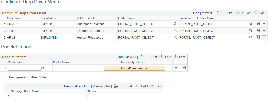The width and height of the screenshot is (268, 99).
Task: Select the Human Resources folder label
Action: pos(90,37)
